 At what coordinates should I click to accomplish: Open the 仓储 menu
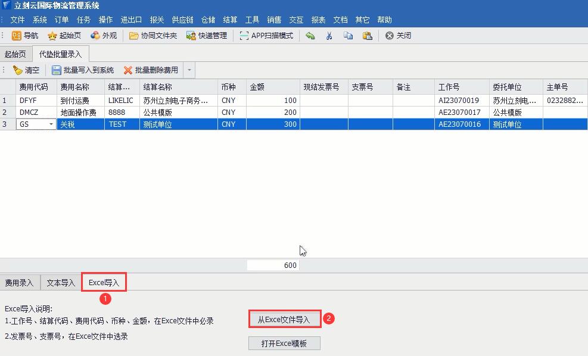click(x=208, y=20)
